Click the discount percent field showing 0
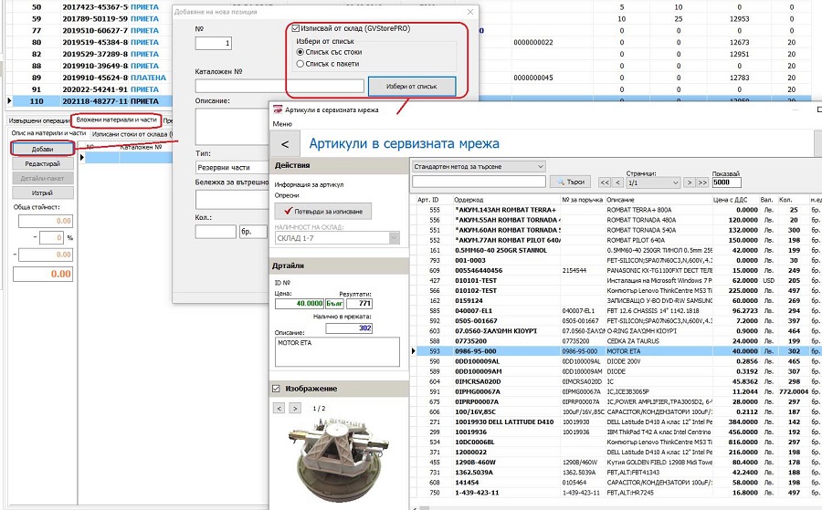This screenshot has width=822, height=510. pos(51,237)
